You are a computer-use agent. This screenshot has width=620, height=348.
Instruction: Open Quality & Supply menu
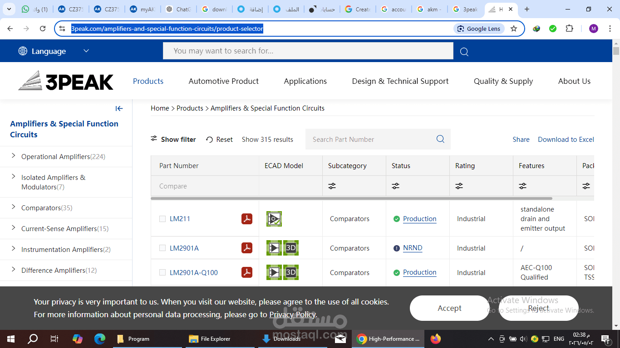coord(503,81)
